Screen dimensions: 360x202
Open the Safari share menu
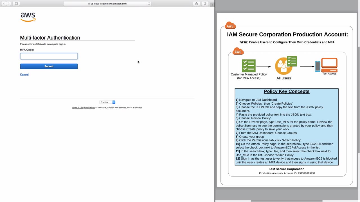point(197,4)
